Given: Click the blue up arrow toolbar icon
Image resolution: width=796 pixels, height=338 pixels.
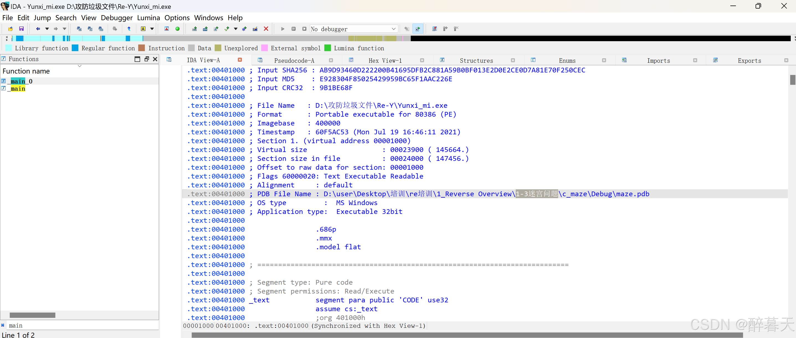Looking at the screenshot, I should 129,29.
